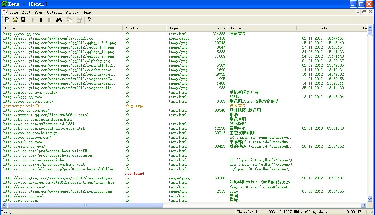Click the New document toolbar icon
This screenshot has height=215, width=375.
click(x=7, y=20)
